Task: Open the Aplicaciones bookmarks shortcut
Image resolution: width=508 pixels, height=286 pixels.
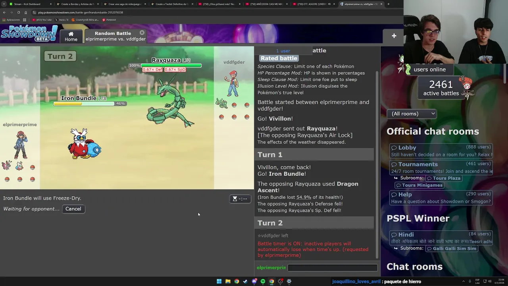Action: (12, 20)
